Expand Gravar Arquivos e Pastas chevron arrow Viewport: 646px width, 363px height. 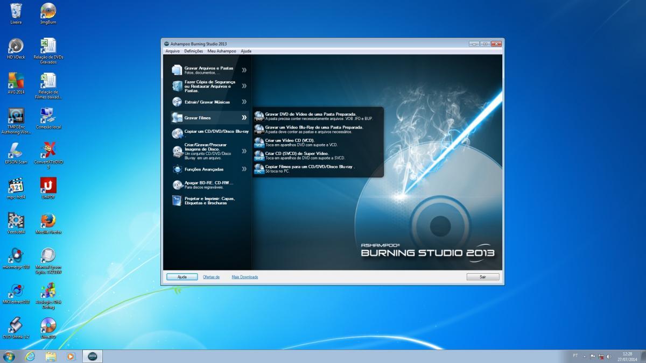[x=244, y=70]
